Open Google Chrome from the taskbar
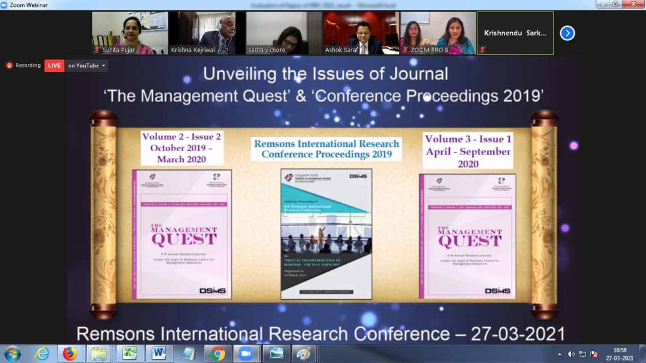This screenshot has height=363, width=646. coord(218,354)
